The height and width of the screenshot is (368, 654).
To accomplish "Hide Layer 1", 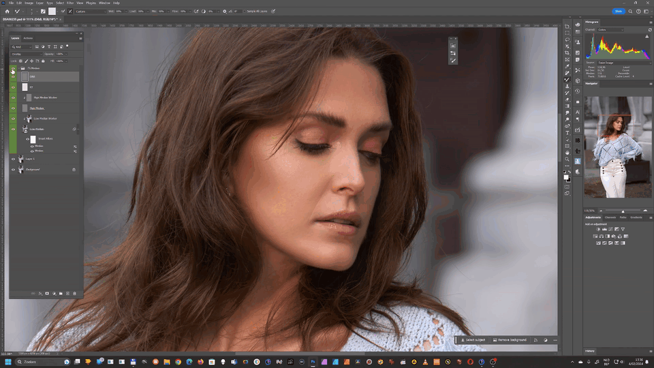I will [x=13, y=159].
